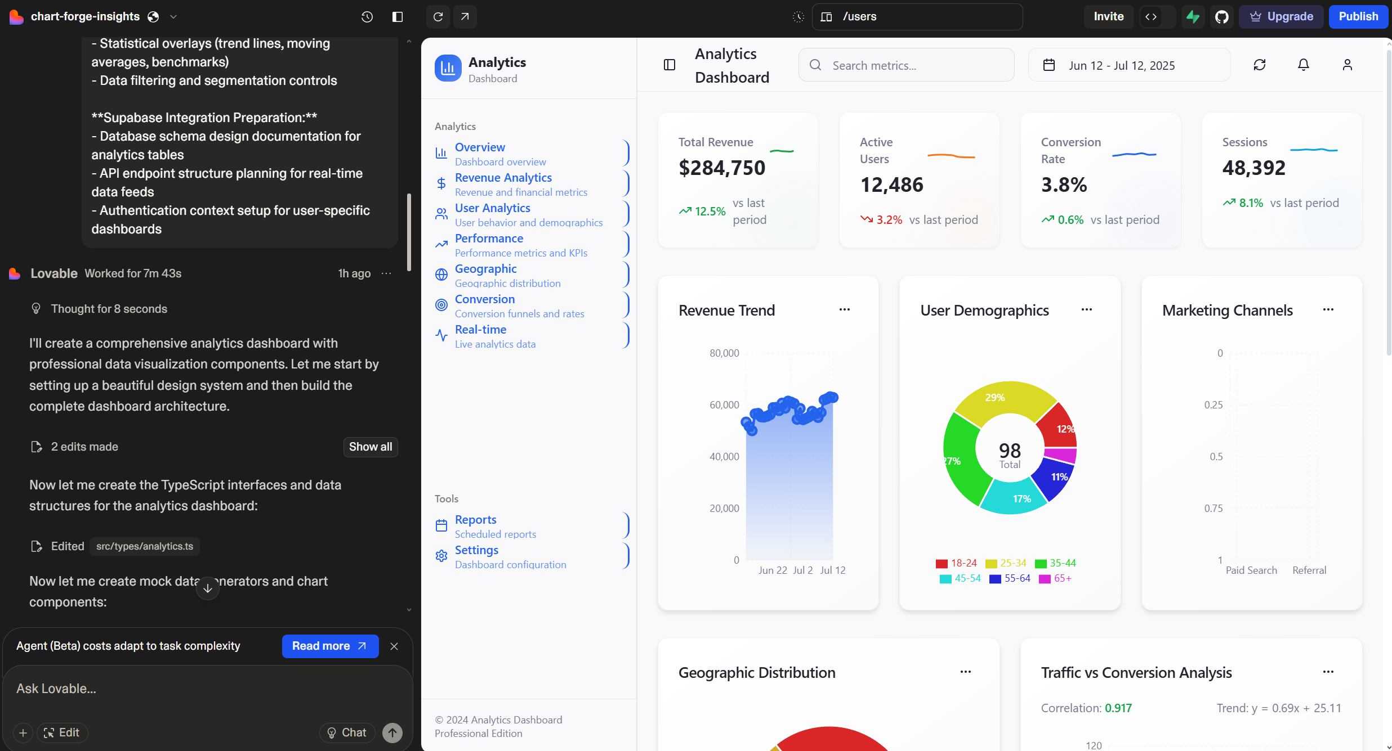
Task: Click the User Analytics people icon
Action: pyautogui.click(x=441, y=214)
